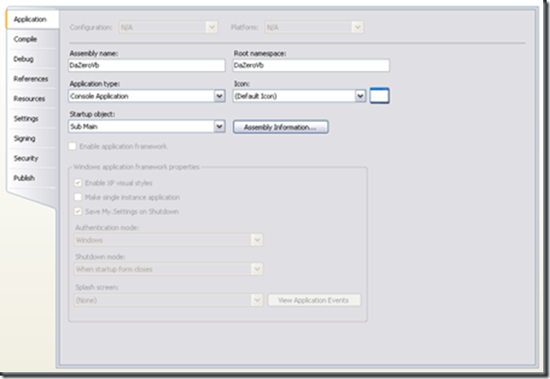Open the Debug tab
Image resolution: width=550 pixels, height=379 pixels.
(24, 59)
